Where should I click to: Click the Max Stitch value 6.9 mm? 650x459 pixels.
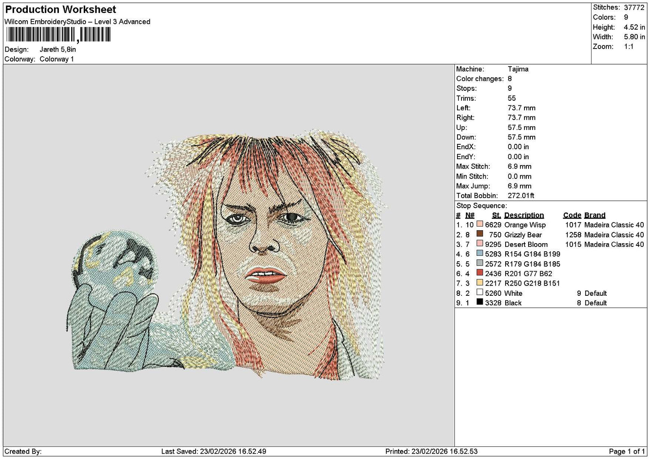point(520,166)
